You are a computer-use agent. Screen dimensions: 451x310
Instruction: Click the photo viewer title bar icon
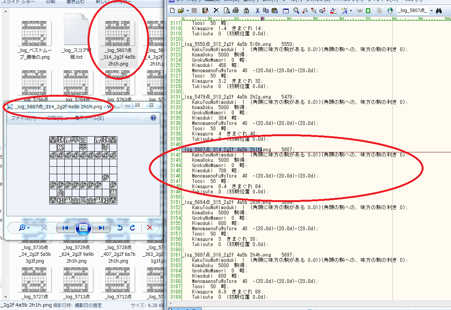tap(10, 106)
